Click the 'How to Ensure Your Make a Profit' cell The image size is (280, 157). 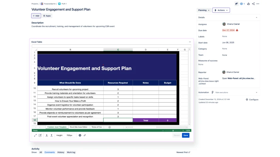coord(70,101)
